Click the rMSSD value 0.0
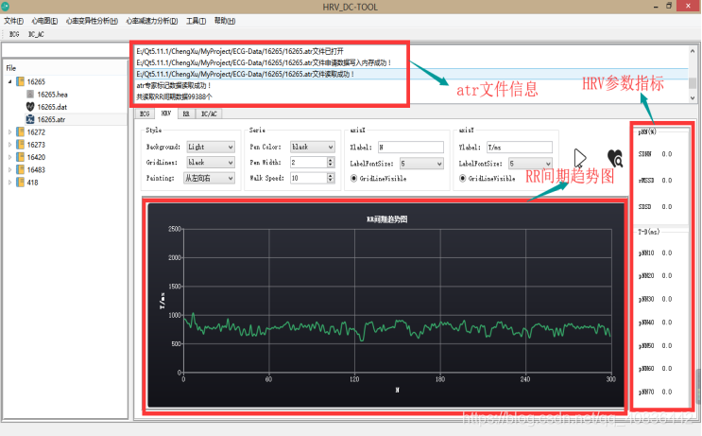This screenshot has height=436, width=702. 667,180
